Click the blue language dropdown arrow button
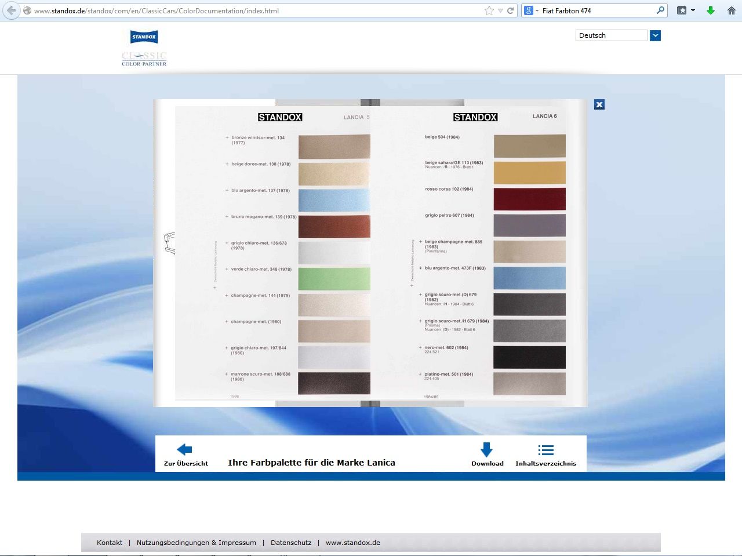742x556 pixels. coord(655,35)
